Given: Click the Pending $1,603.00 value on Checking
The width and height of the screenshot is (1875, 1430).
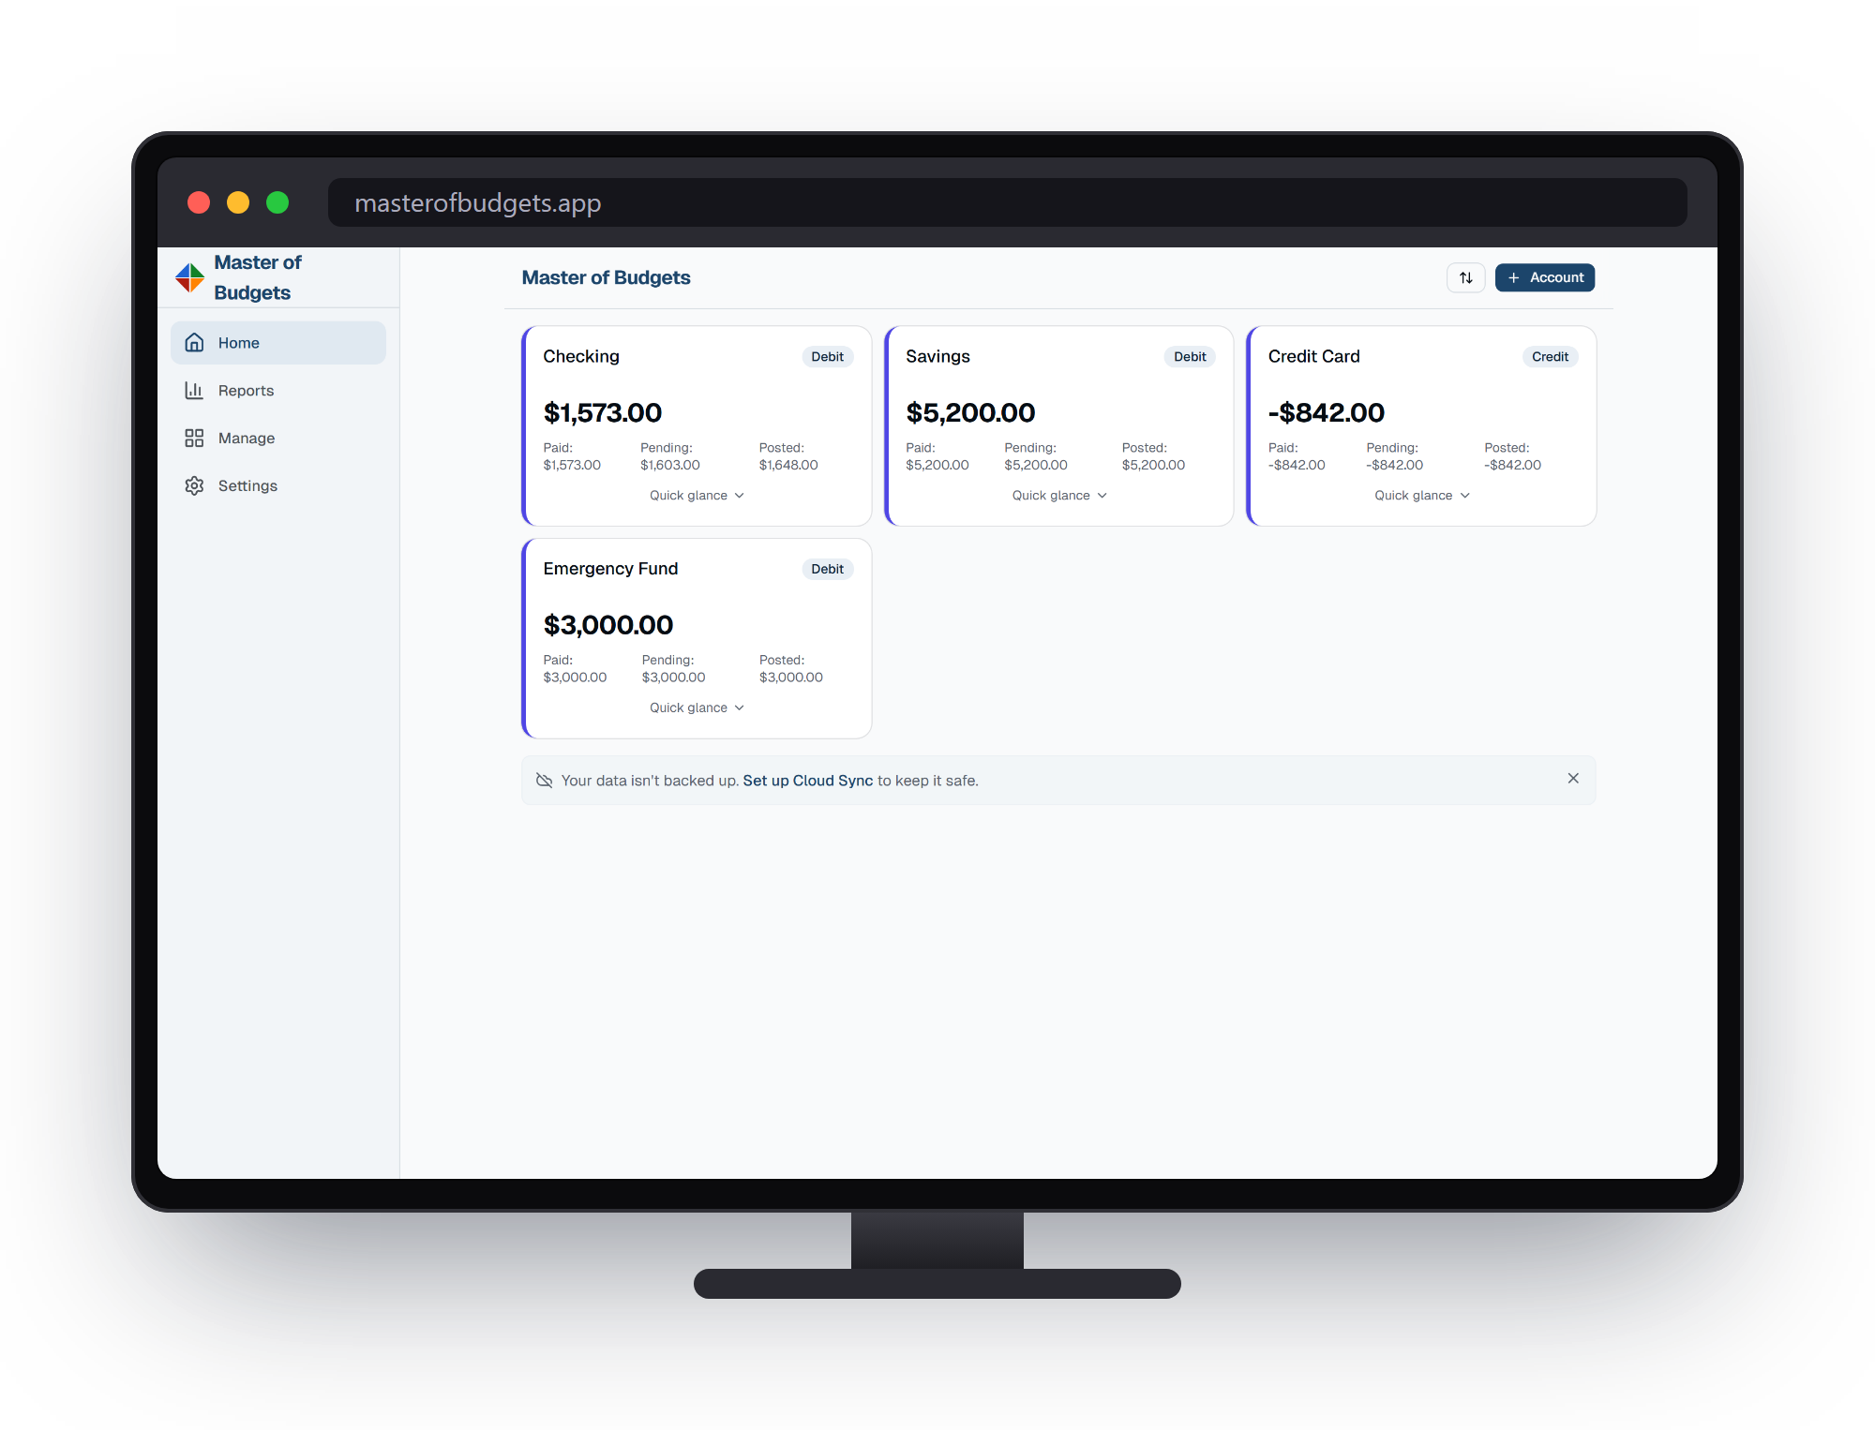Looking at the screenshot, I should pos(670,465).
